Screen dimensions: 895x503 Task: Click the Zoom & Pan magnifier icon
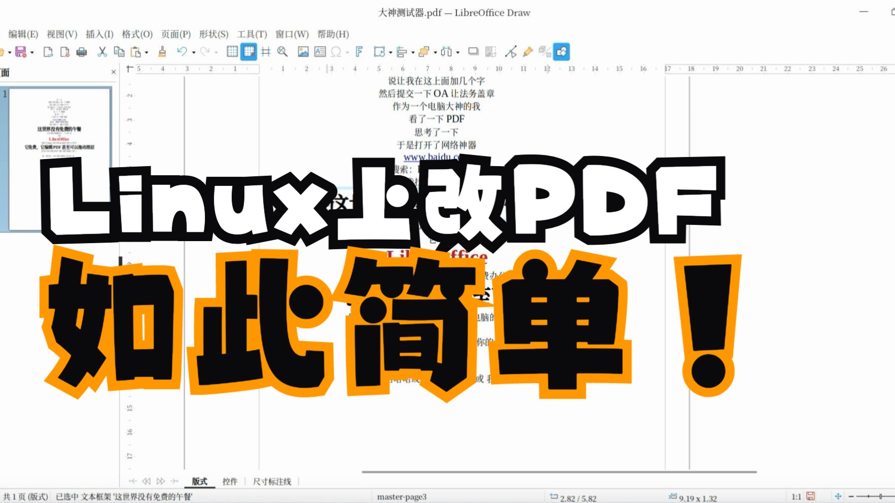pyautogui.click(x=282, y=52)
